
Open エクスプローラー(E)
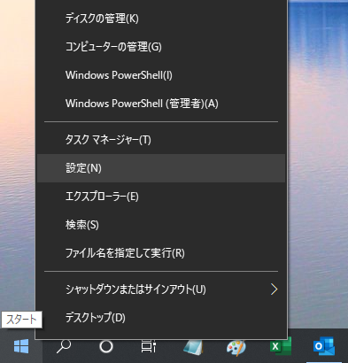click(161, 197)
